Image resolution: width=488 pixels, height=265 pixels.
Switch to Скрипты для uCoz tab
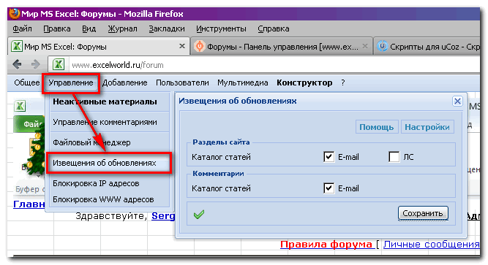pos(427,46)
